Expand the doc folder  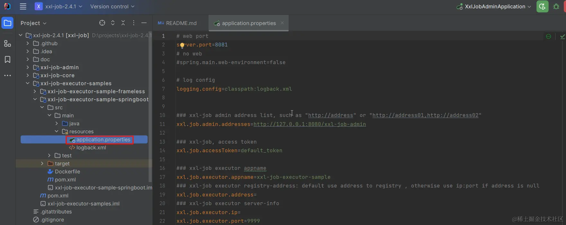(28, 59)
